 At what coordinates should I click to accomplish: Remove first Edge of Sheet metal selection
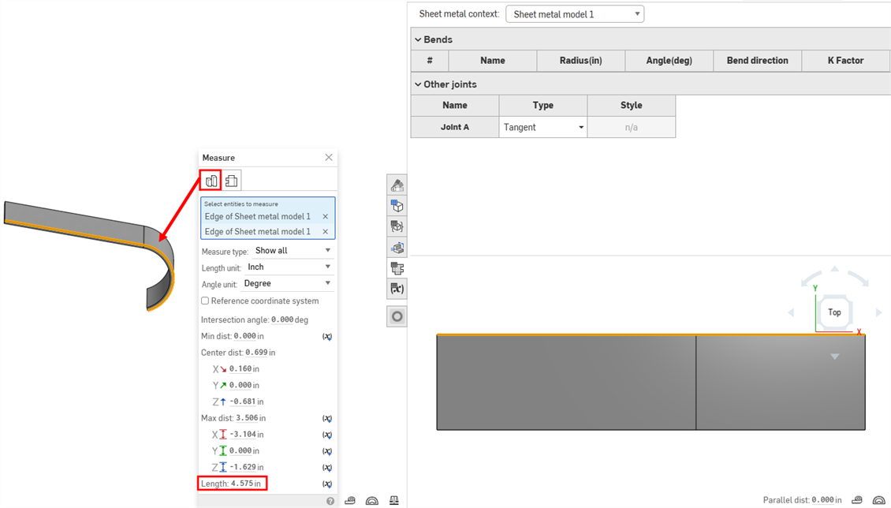325,216
